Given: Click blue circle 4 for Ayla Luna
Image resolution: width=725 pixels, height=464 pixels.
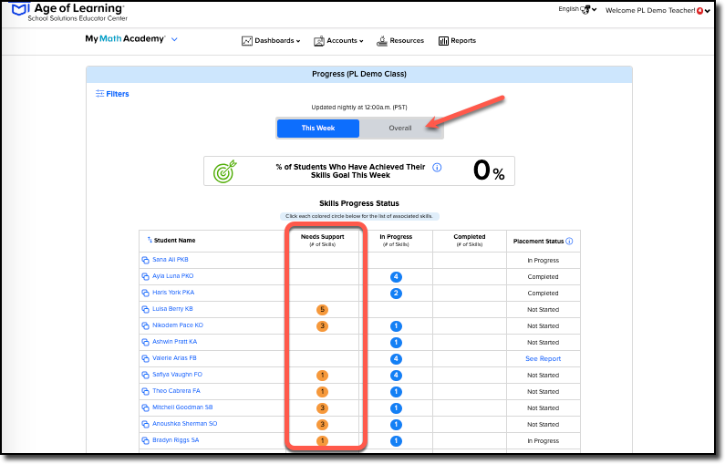Looking at the screenshot, I should point(396,277).
